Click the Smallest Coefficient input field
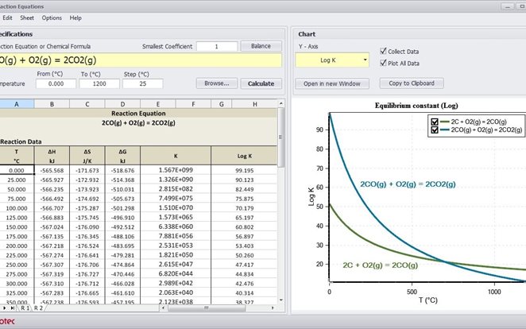Screen dimensions: 526x329 [x=217, y=46]
